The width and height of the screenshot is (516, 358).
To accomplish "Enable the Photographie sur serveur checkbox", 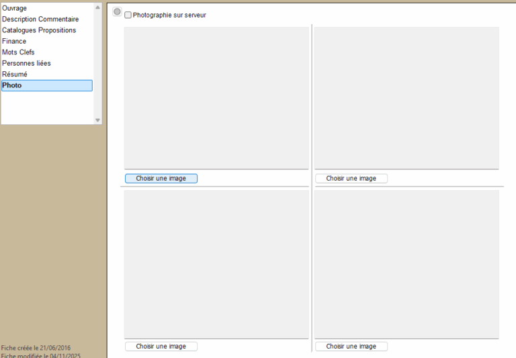I will point(128,15).
